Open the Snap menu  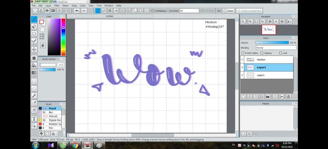tap(74, 6)
